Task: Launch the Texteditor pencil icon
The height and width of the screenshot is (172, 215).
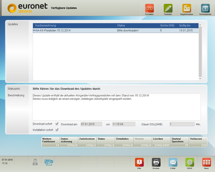Action: (x=168, y=8)
